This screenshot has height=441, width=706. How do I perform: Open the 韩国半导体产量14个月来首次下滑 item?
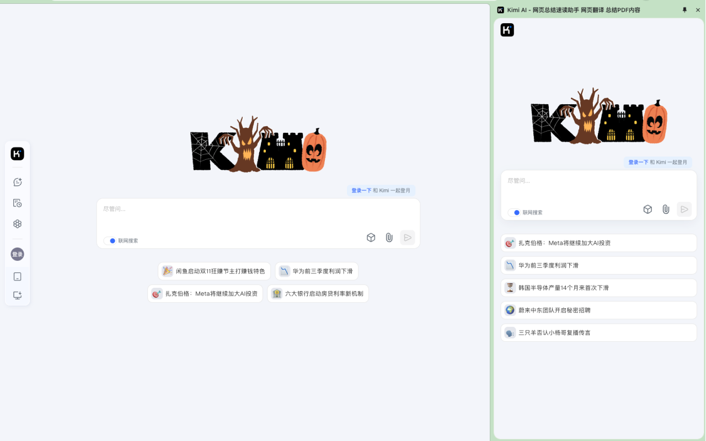[598, 288]
